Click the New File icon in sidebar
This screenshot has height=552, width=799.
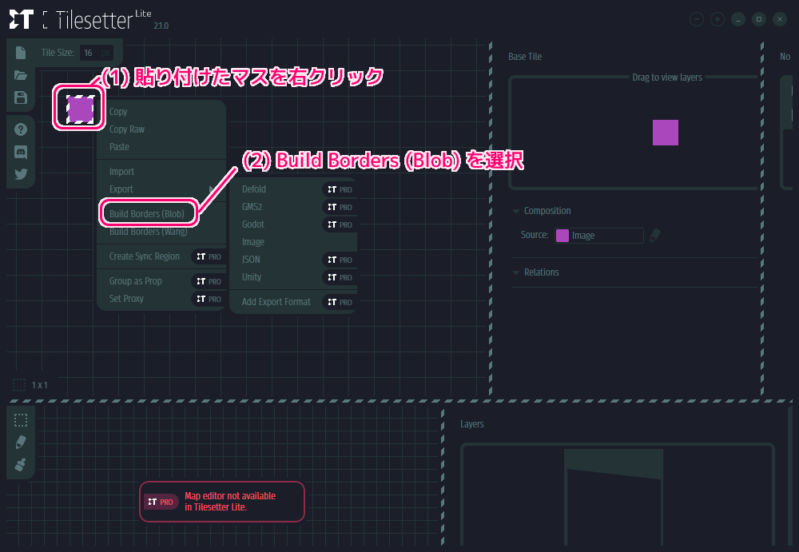(x=21, y=53)
